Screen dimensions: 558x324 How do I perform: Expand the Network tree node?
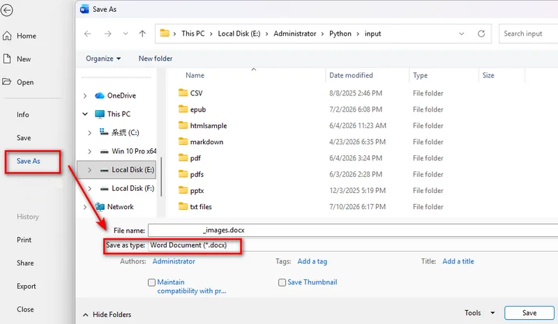pos(84,207)
